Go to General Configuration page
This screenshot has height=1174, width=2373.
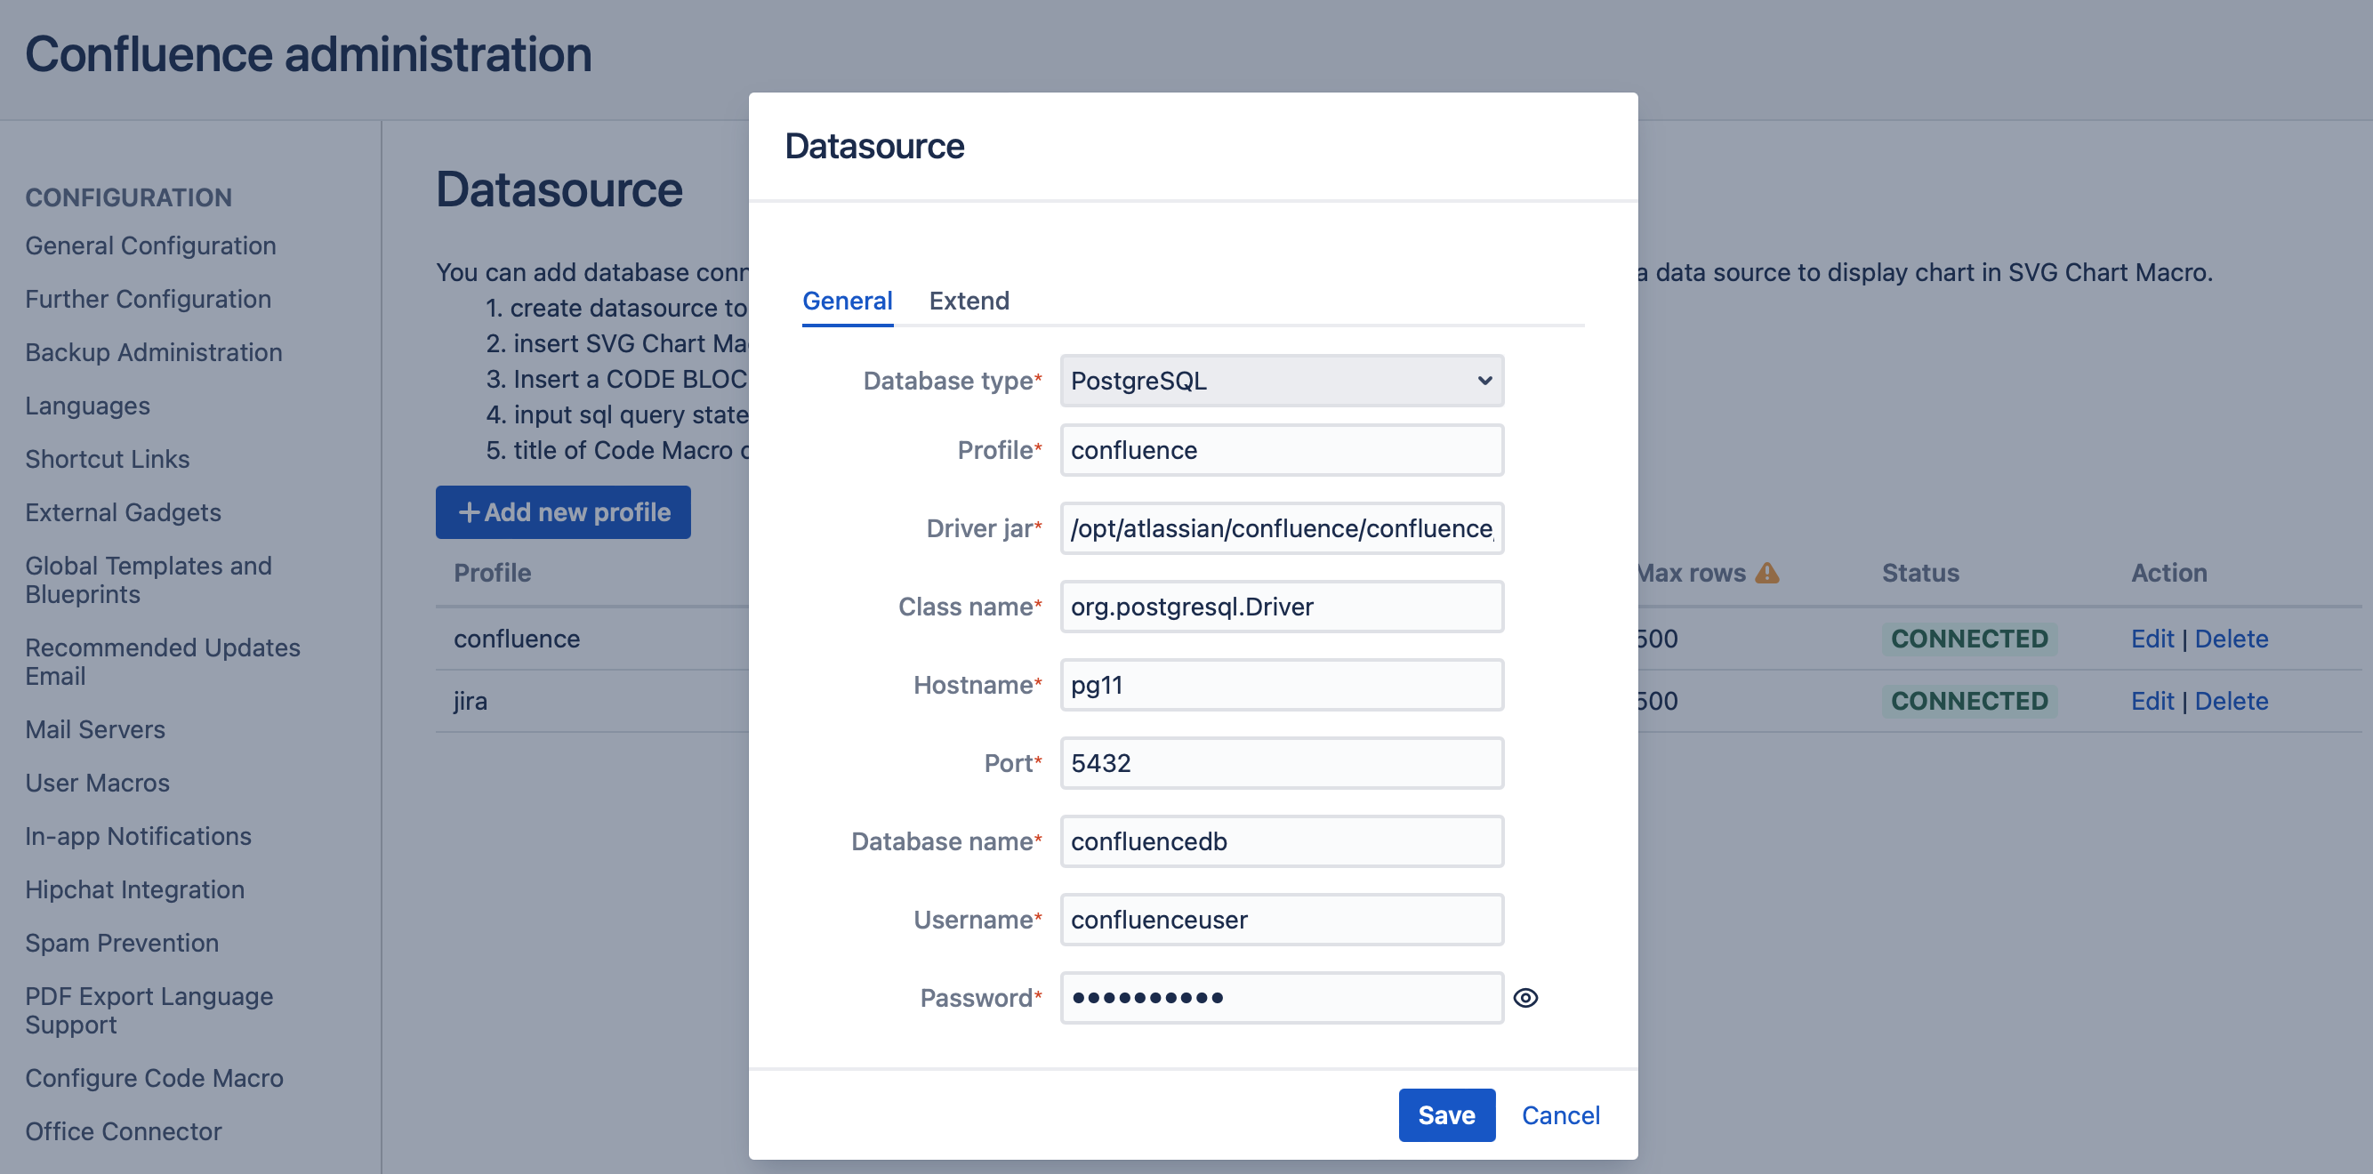point(150,245)
